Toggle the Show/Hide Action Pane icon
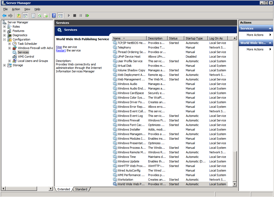Viewport: 274px width, 197px height. coord(60,16)
